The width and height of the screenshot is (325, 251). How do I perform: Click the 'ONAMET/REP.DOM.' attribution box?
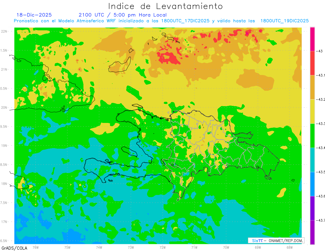[x=276, y=240]
